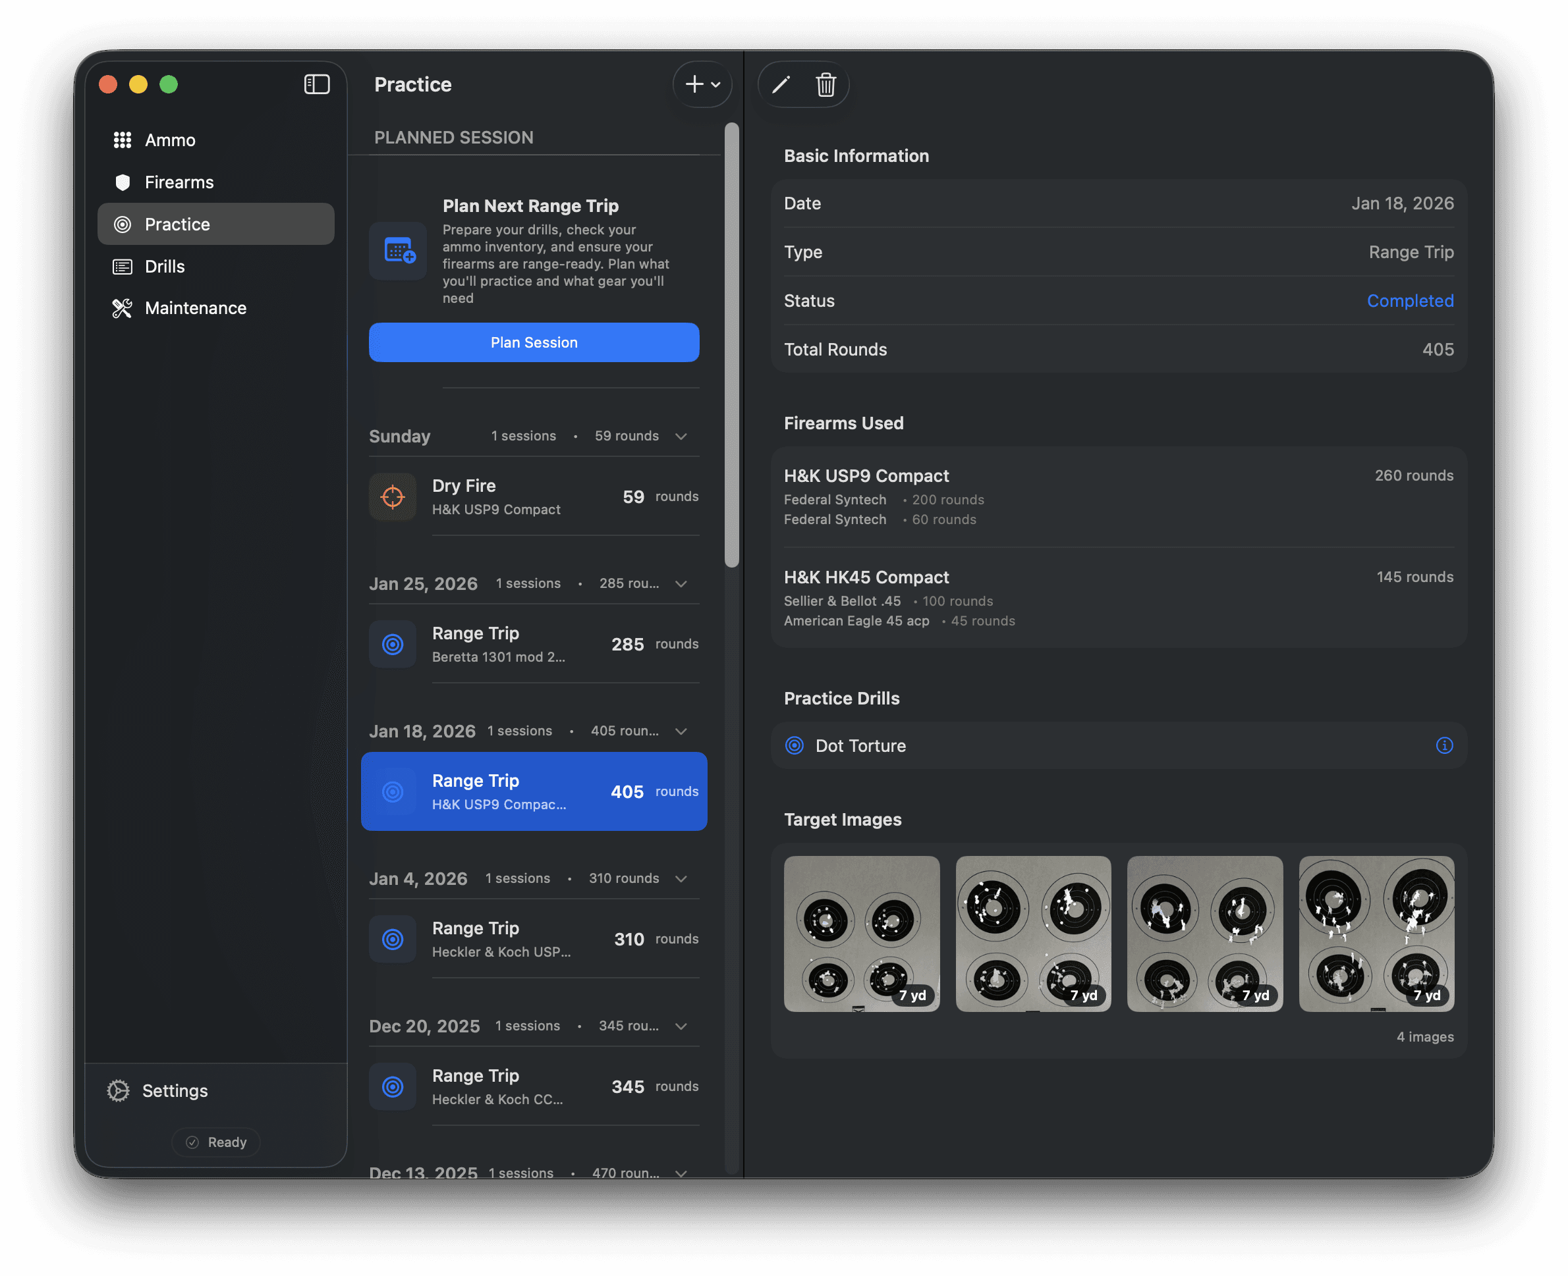Select the Firearms shield icon
1568x1276 pixels.
click(122, 182)
